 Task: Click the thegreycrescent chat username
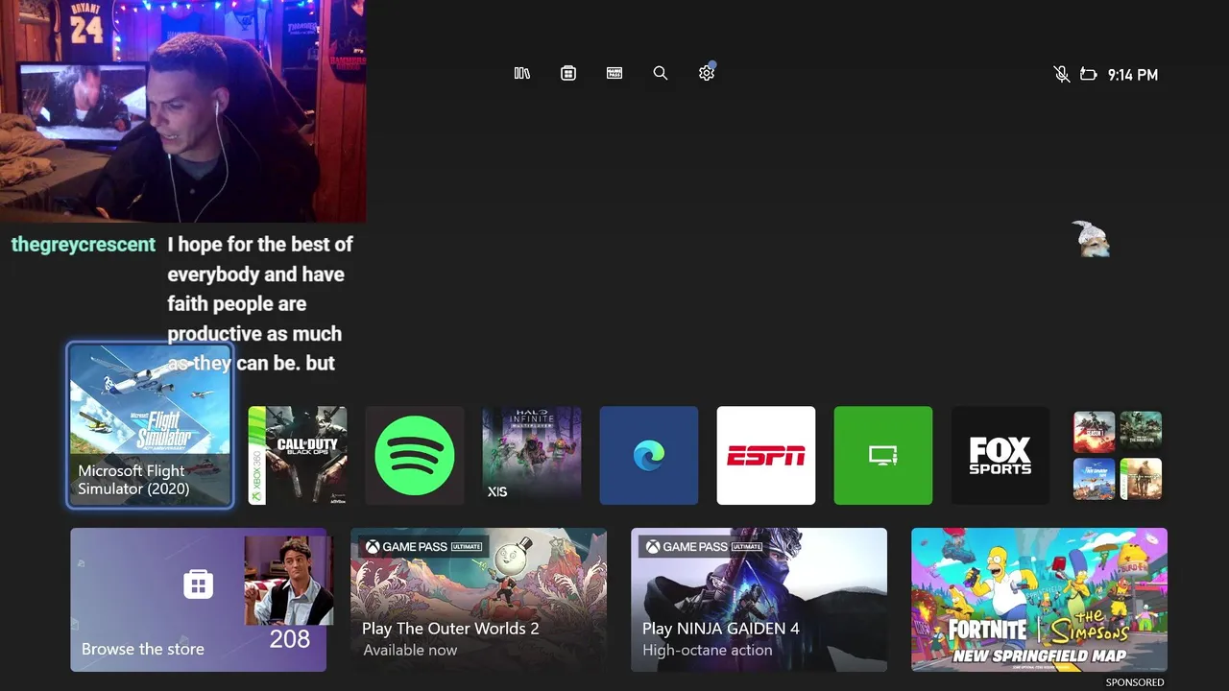click(83, 245)
